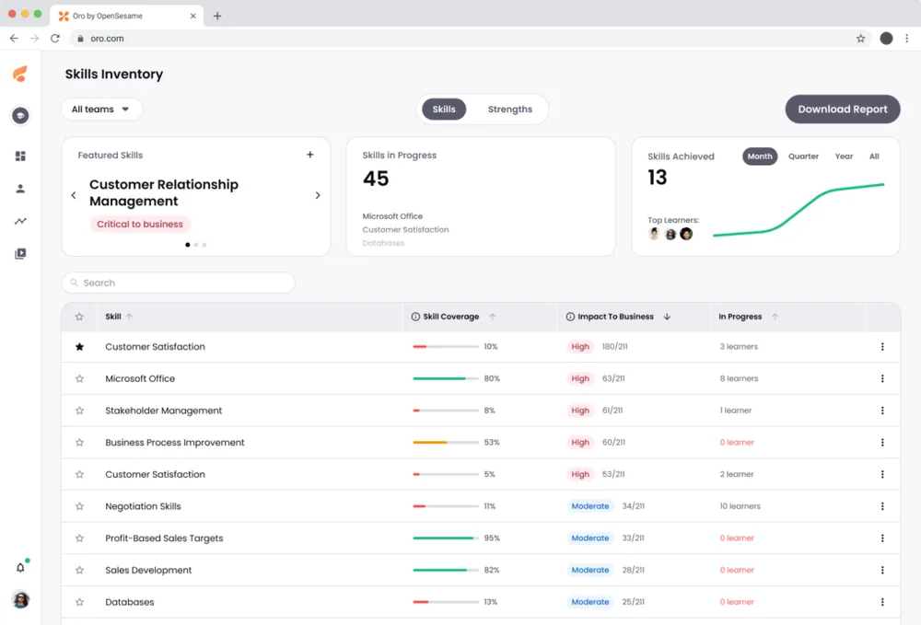Switch to the Strengths tab
Screen dimensions: 921x625
pos(509,109)
